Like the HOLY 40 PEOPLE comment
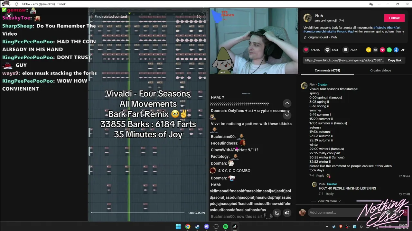Image resolution: width=412 pixels, height=231 pixels. tap(400, 194)
